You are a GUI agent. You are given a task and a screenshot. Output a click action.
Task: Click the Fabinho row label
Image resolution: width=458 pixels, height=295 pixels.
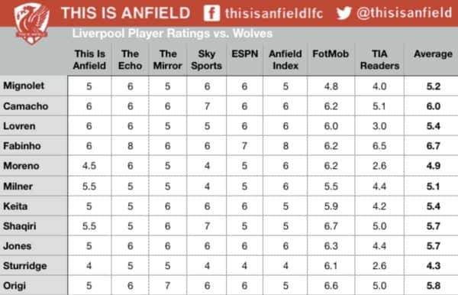coord(22,146)
